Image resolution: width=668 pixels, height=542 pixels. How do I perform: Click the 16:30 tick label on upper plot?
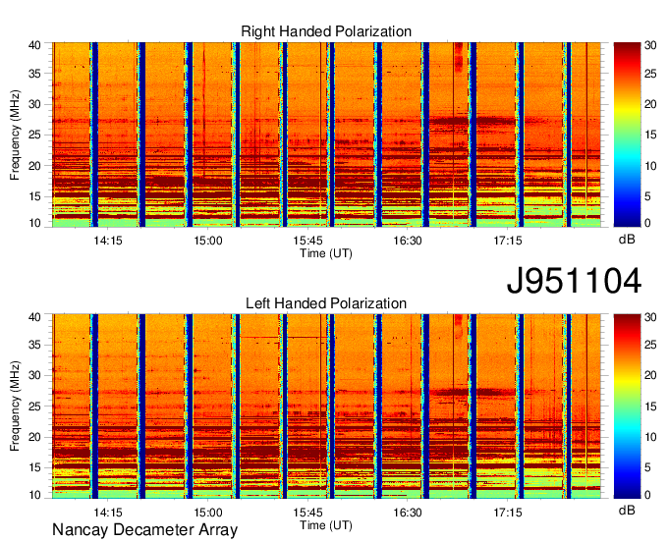(408, 241)
